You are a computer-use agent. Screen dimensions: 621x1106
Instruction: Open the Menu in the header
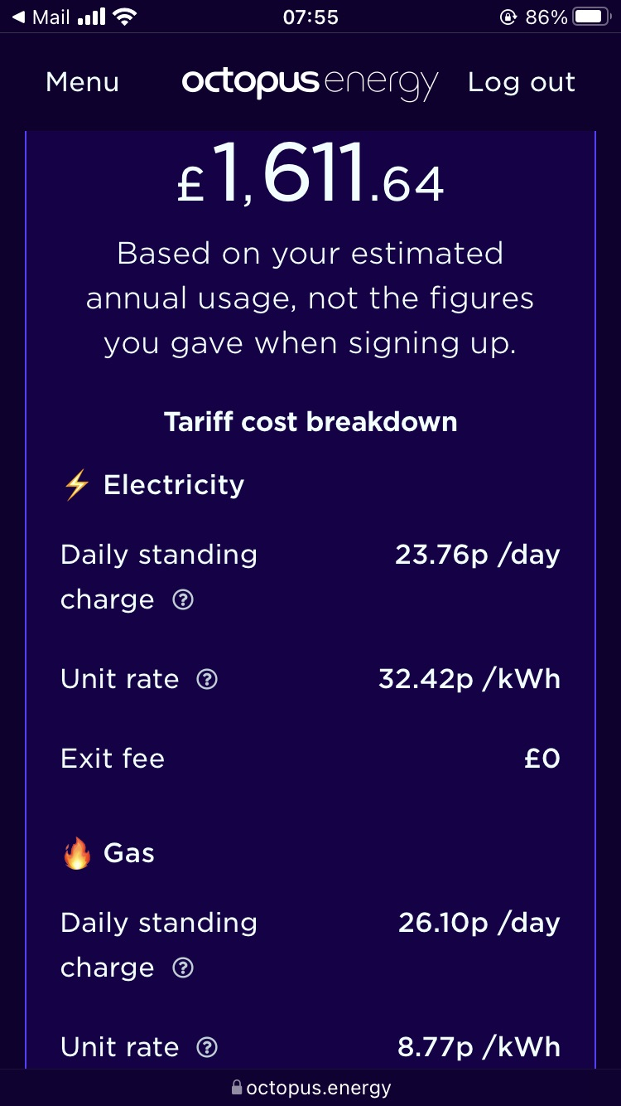[83, 83]
